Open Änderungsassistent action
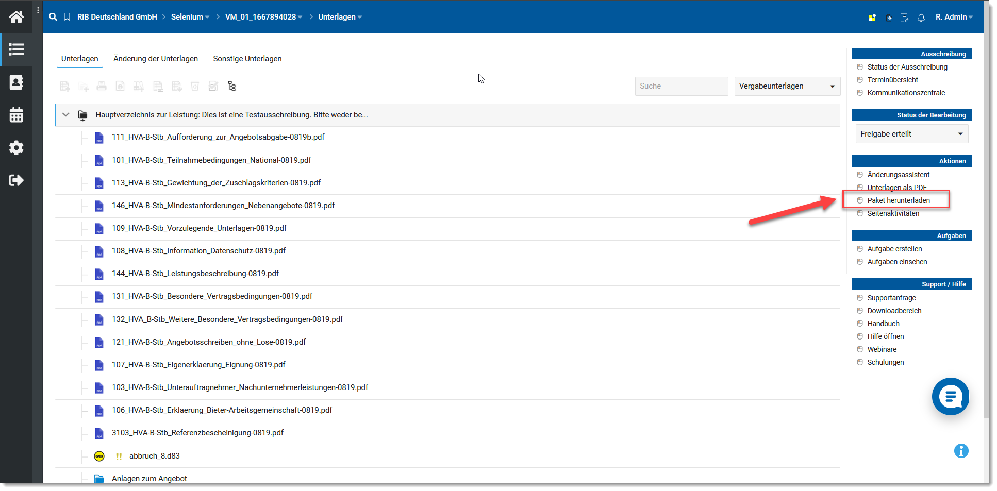997x491 pixels. point(899,175)
